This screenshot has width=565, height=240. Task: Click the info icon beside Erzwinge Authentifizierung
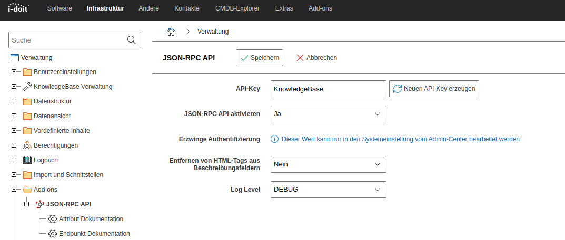[274, 139]
